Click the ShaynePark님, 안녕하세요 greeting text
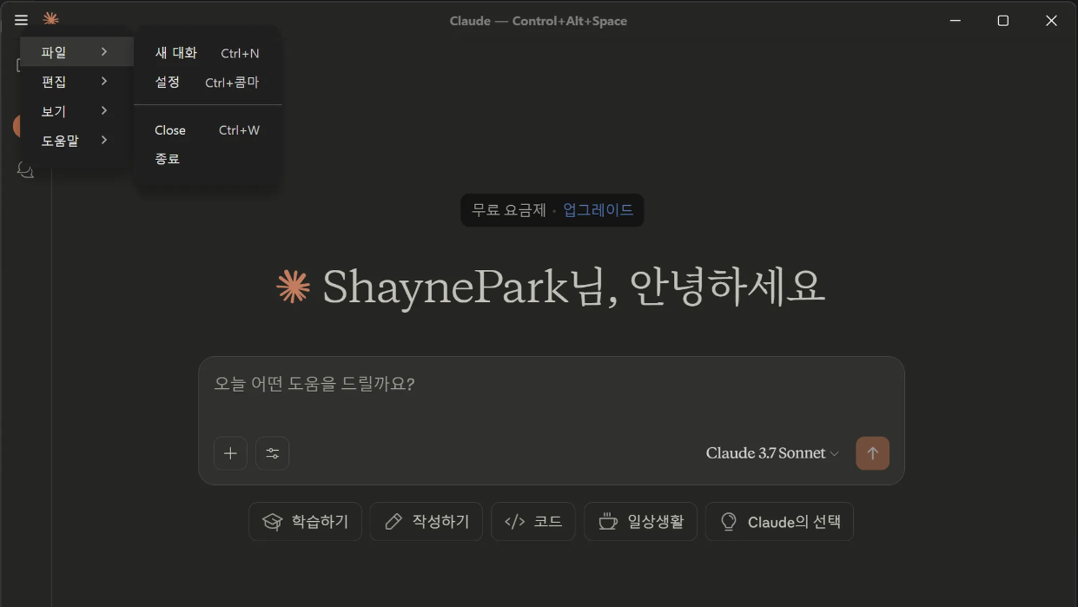 573,287
